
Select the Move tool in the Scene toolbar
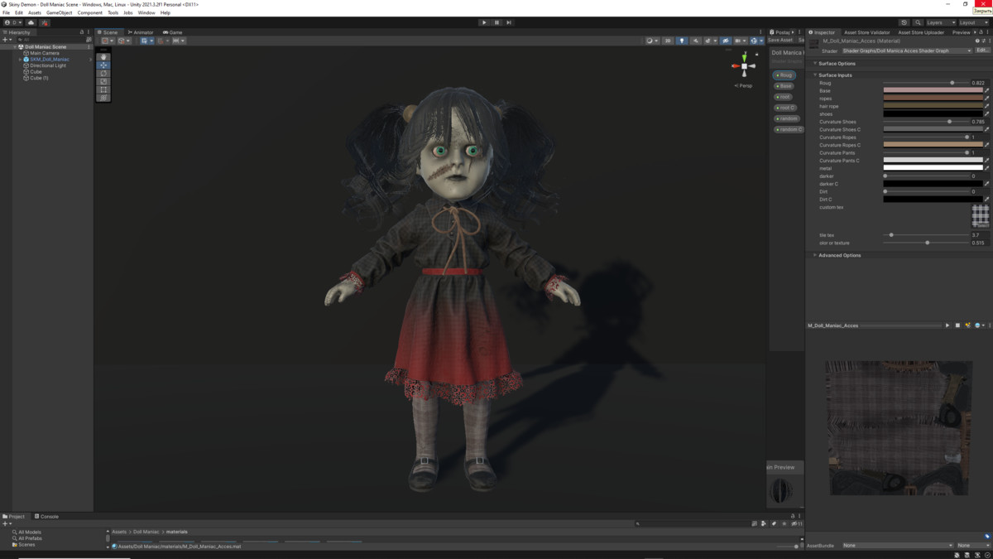[103, 65]
